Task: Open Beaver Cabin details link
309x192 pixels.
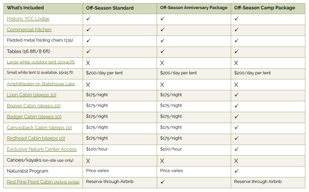Action: (34, 106)
